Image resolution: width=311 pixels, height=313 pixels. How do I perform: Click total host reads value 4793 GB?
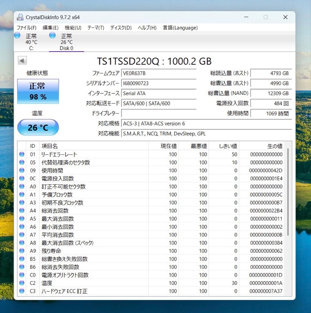pos(271,73)
